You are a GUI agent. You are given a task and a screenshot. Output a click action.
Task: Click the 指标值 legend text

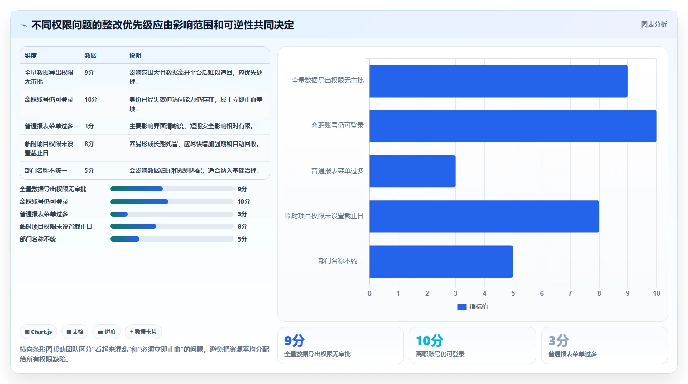pyautogui.click(x=479, y=307)
